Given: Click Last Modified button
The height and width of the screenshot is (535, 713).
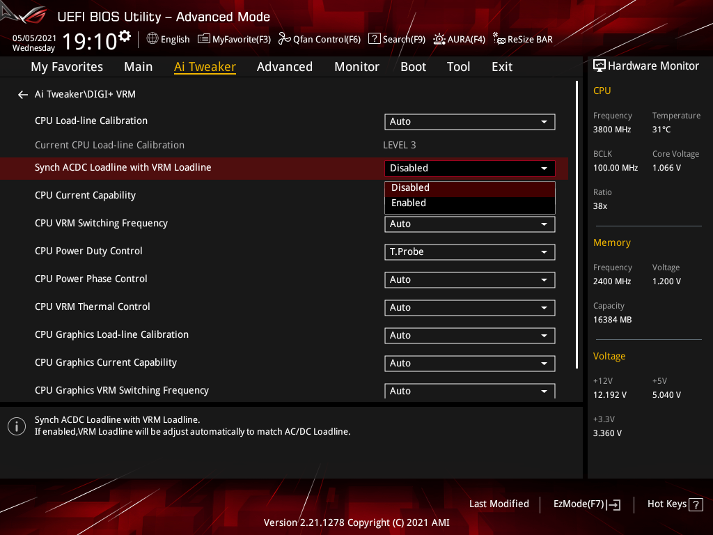Looking at the screenshot, I should click(499, 504).
